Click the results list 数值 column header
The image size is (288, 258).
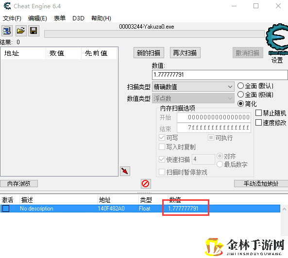(x=63, y=53)
